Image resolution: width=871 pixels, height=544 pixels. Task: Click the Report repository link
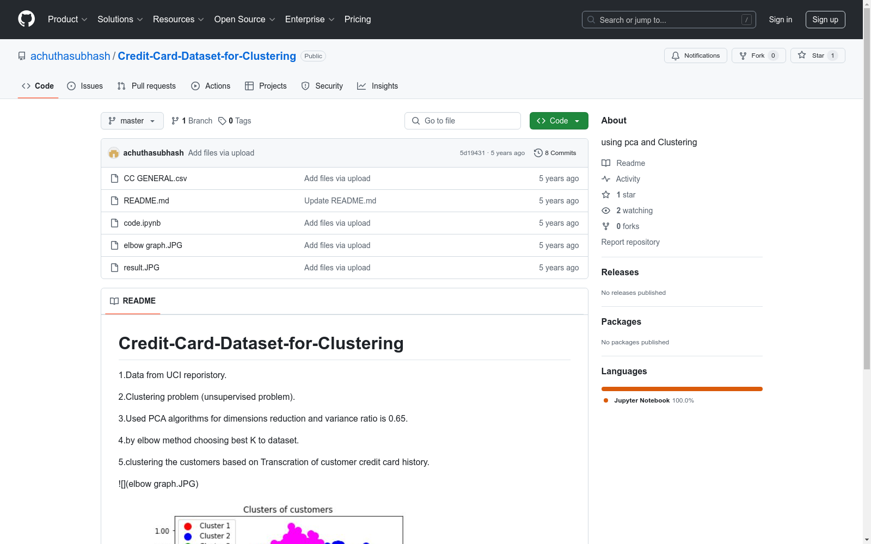pos(630,242)
